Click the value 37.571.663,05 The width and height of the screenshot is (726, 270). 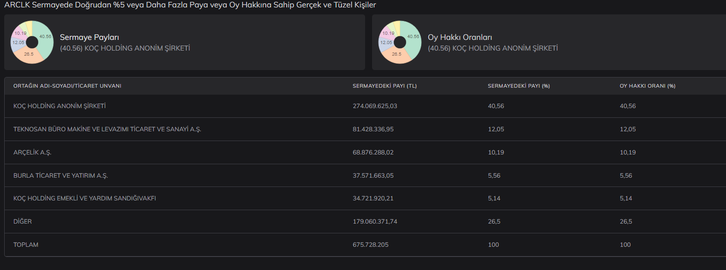click(373, 175)
